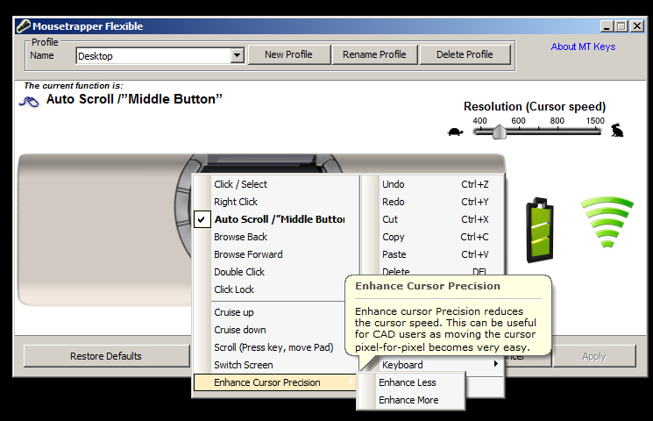This screenshot has width=653, height=421.
Task: Choose Click Lock from the menu
Action: point(270,289)
